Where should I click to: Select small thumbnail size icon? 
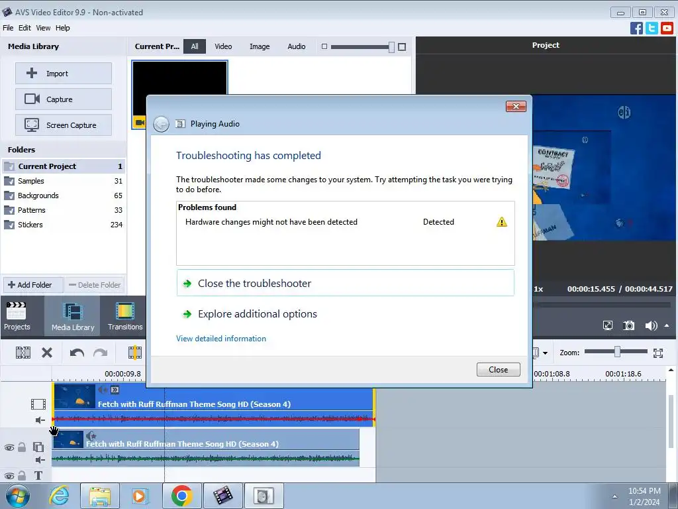324,46
